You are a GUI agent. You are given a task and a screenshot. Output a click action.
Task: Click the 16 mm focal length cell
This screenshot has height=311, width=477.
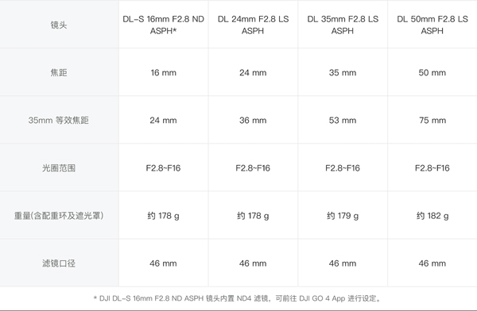(163, 72)
